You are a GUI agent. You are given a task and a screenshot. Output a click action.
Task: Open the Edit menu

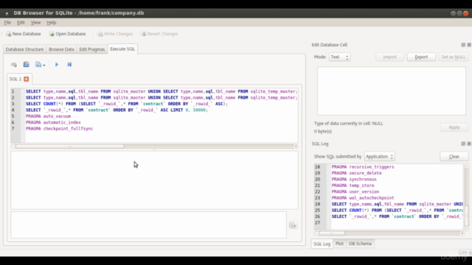(x=21, y=23)
